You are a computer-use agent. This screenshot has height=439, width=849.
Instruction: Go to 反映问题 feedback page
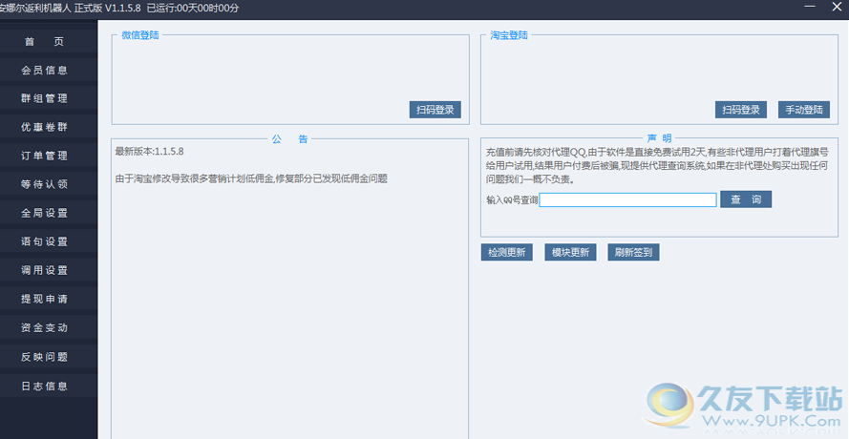point(44,357)
